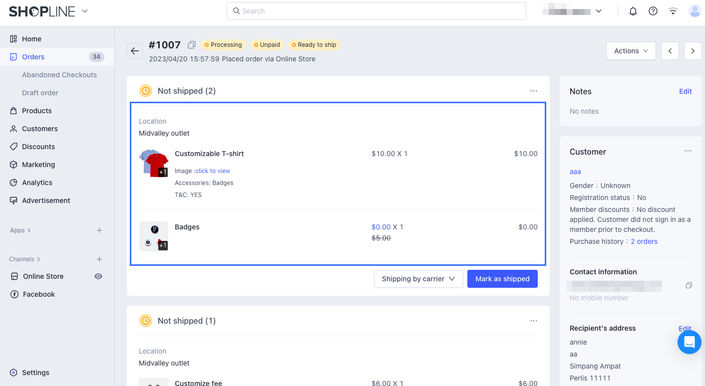Open the Marketing section
Screen dimensions: 705x386
38,164
